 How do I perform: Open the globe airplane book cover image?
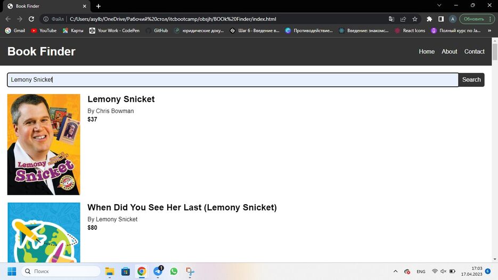(44, 233)
